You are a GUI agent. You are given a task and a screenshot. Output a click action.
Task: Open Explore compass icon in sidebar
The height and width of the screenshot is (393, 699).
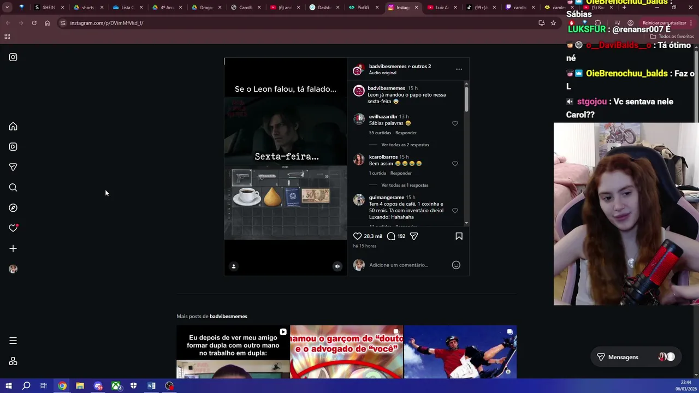click(x=13, y=208)
